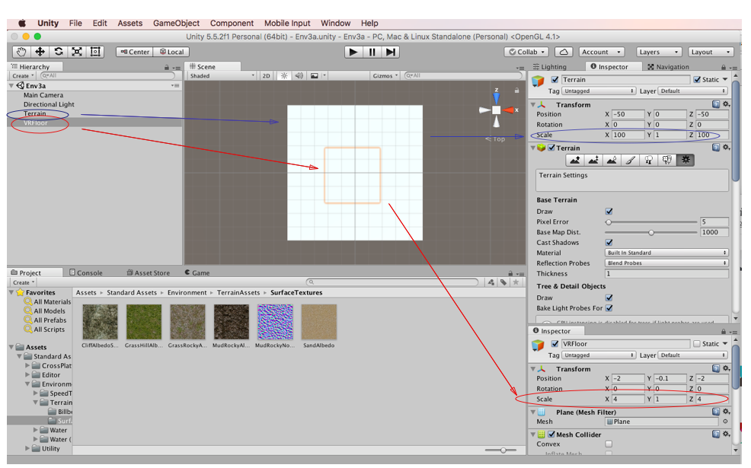Viewport: 751px width, 468px height.
Task: Open scene effects image icon
Action: (x=315, y=75)
